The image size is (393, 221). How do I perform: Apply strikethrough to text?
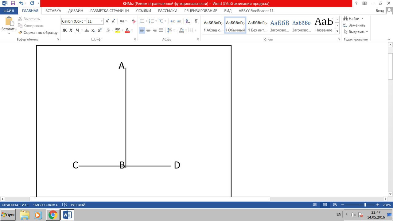[87, 30]
